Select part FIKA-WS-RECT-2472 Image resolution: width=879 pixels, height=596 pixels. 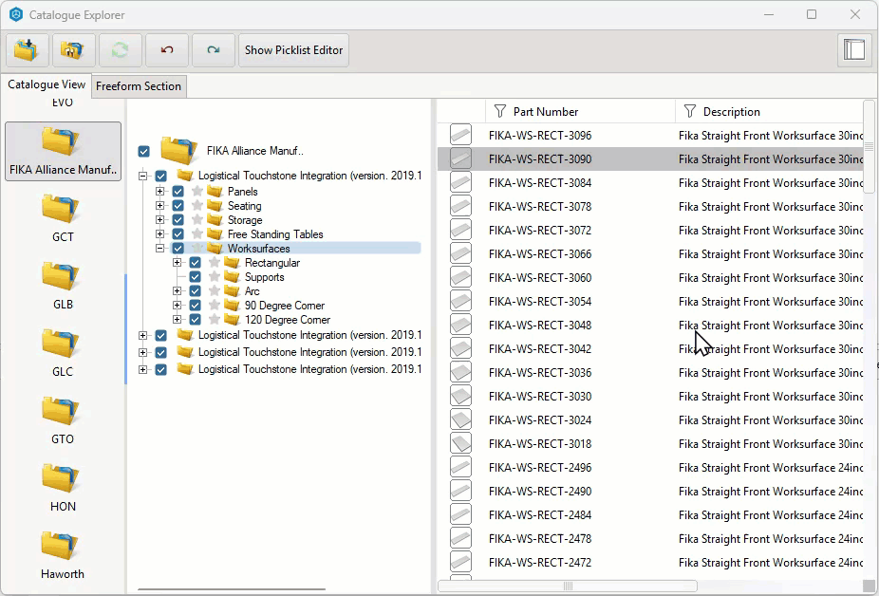650,563
